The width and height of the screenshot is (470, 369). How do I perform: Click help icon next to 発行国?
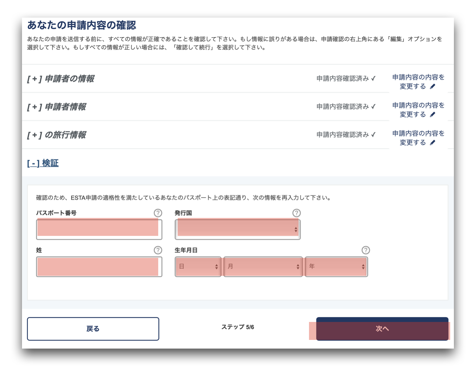pyautogui.click(x=296, y=213)
